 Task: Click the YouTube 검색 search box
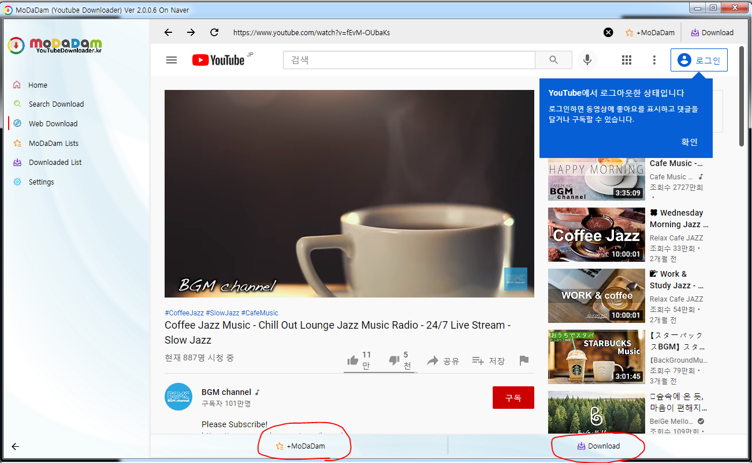point(409,60)
